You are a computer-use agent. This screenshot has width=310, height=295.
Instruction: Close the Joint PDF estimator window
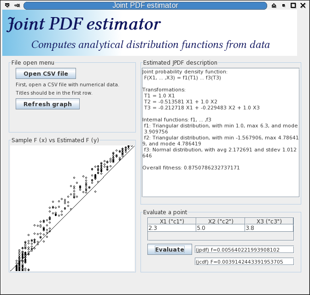[x=303, y=6]
